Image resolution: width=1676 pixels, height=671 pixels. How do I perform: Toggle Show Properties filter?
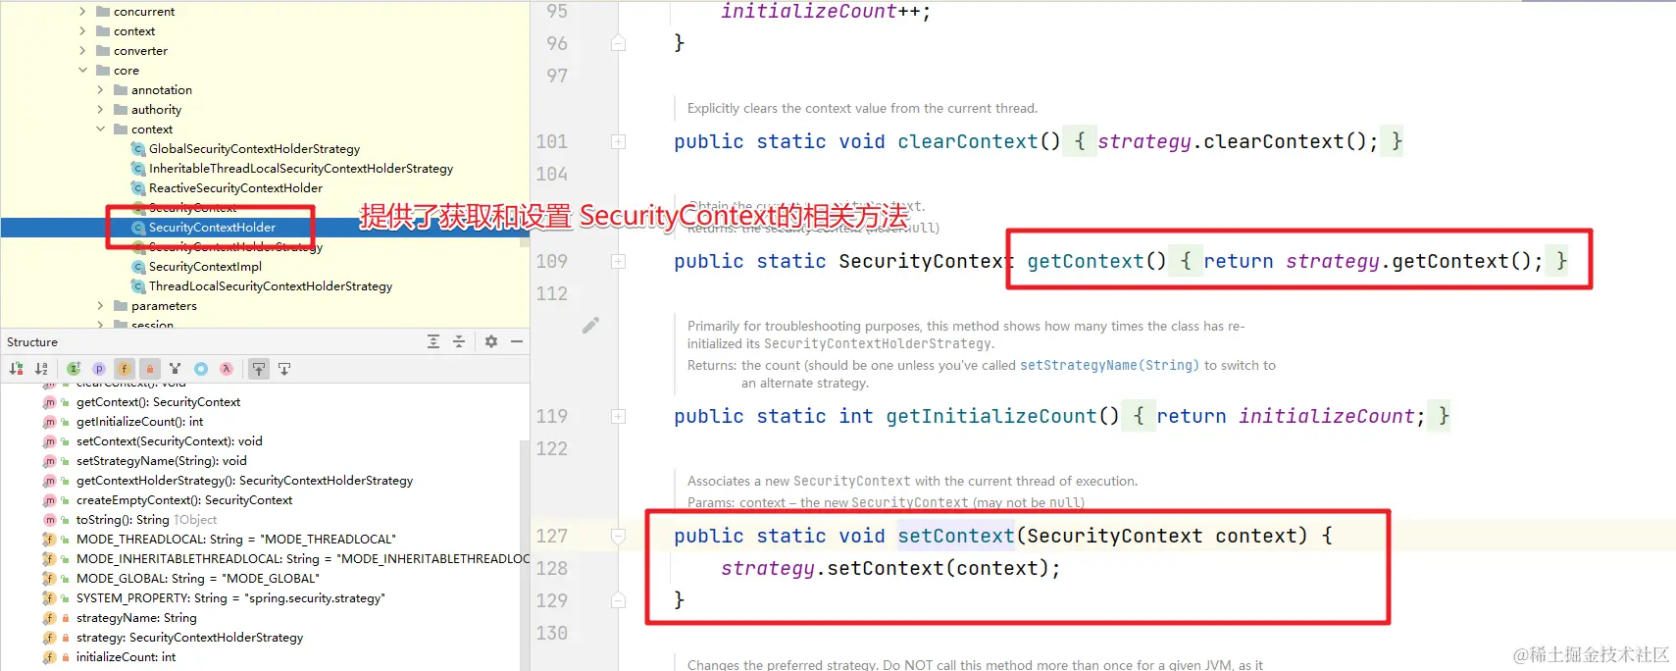click(x=99, y=369)
